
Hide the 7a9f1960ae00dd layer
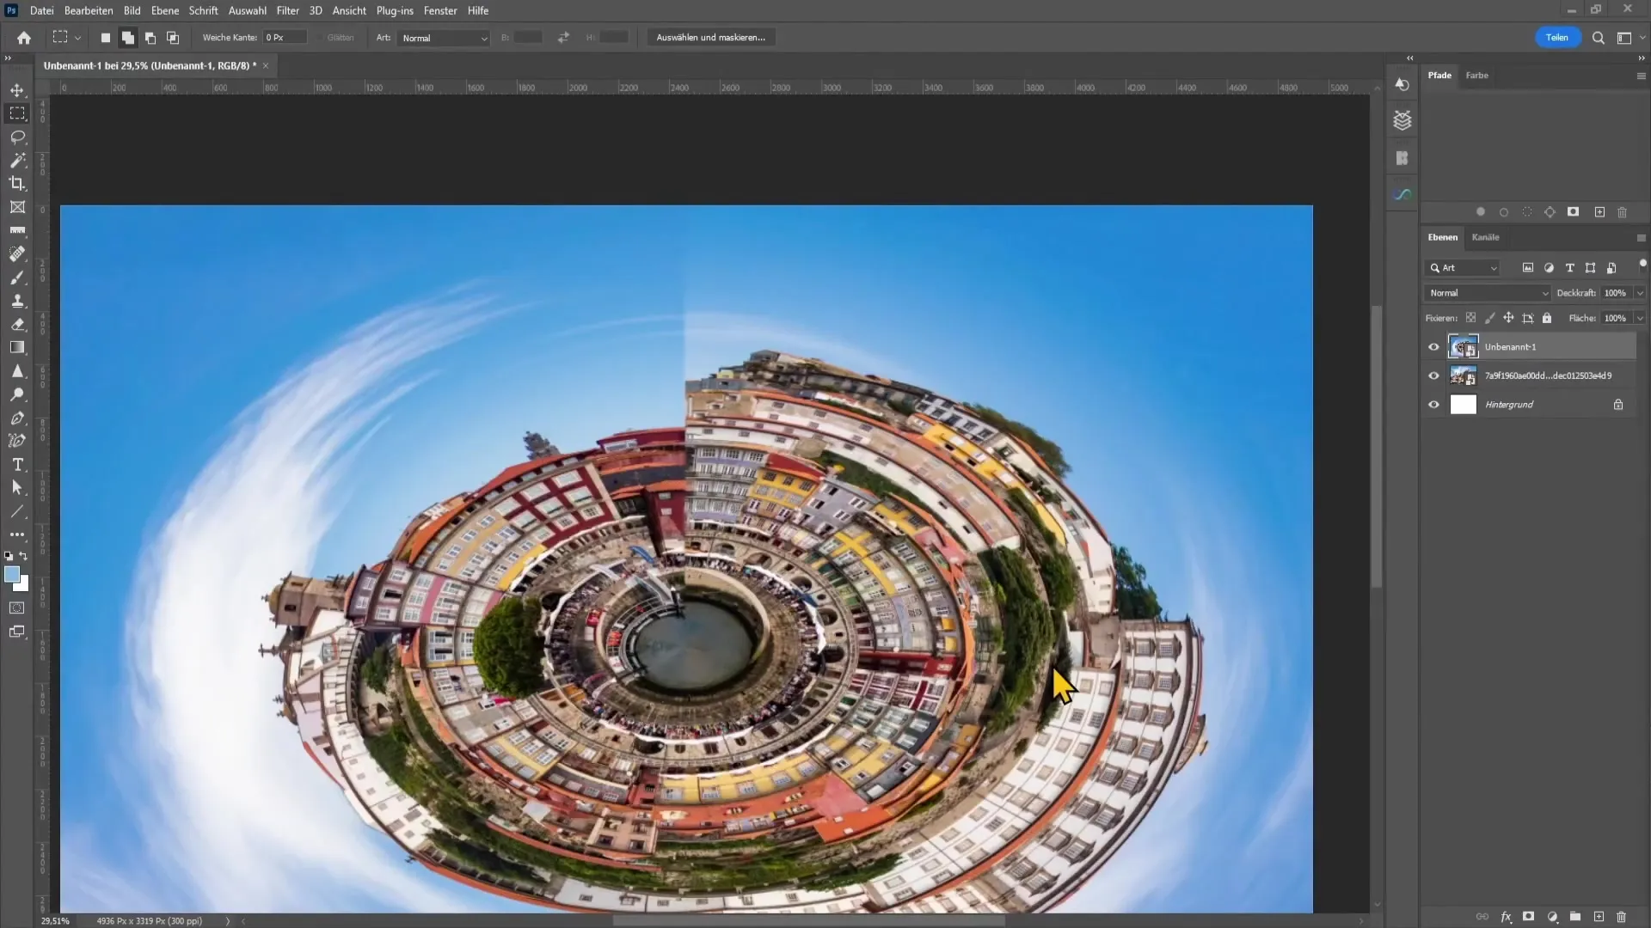pos(1433,375)
